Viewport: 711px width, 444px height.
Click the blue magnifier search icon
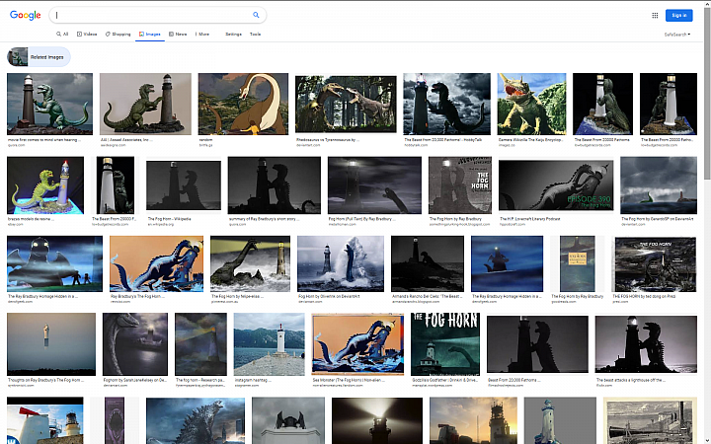[256, 15]
